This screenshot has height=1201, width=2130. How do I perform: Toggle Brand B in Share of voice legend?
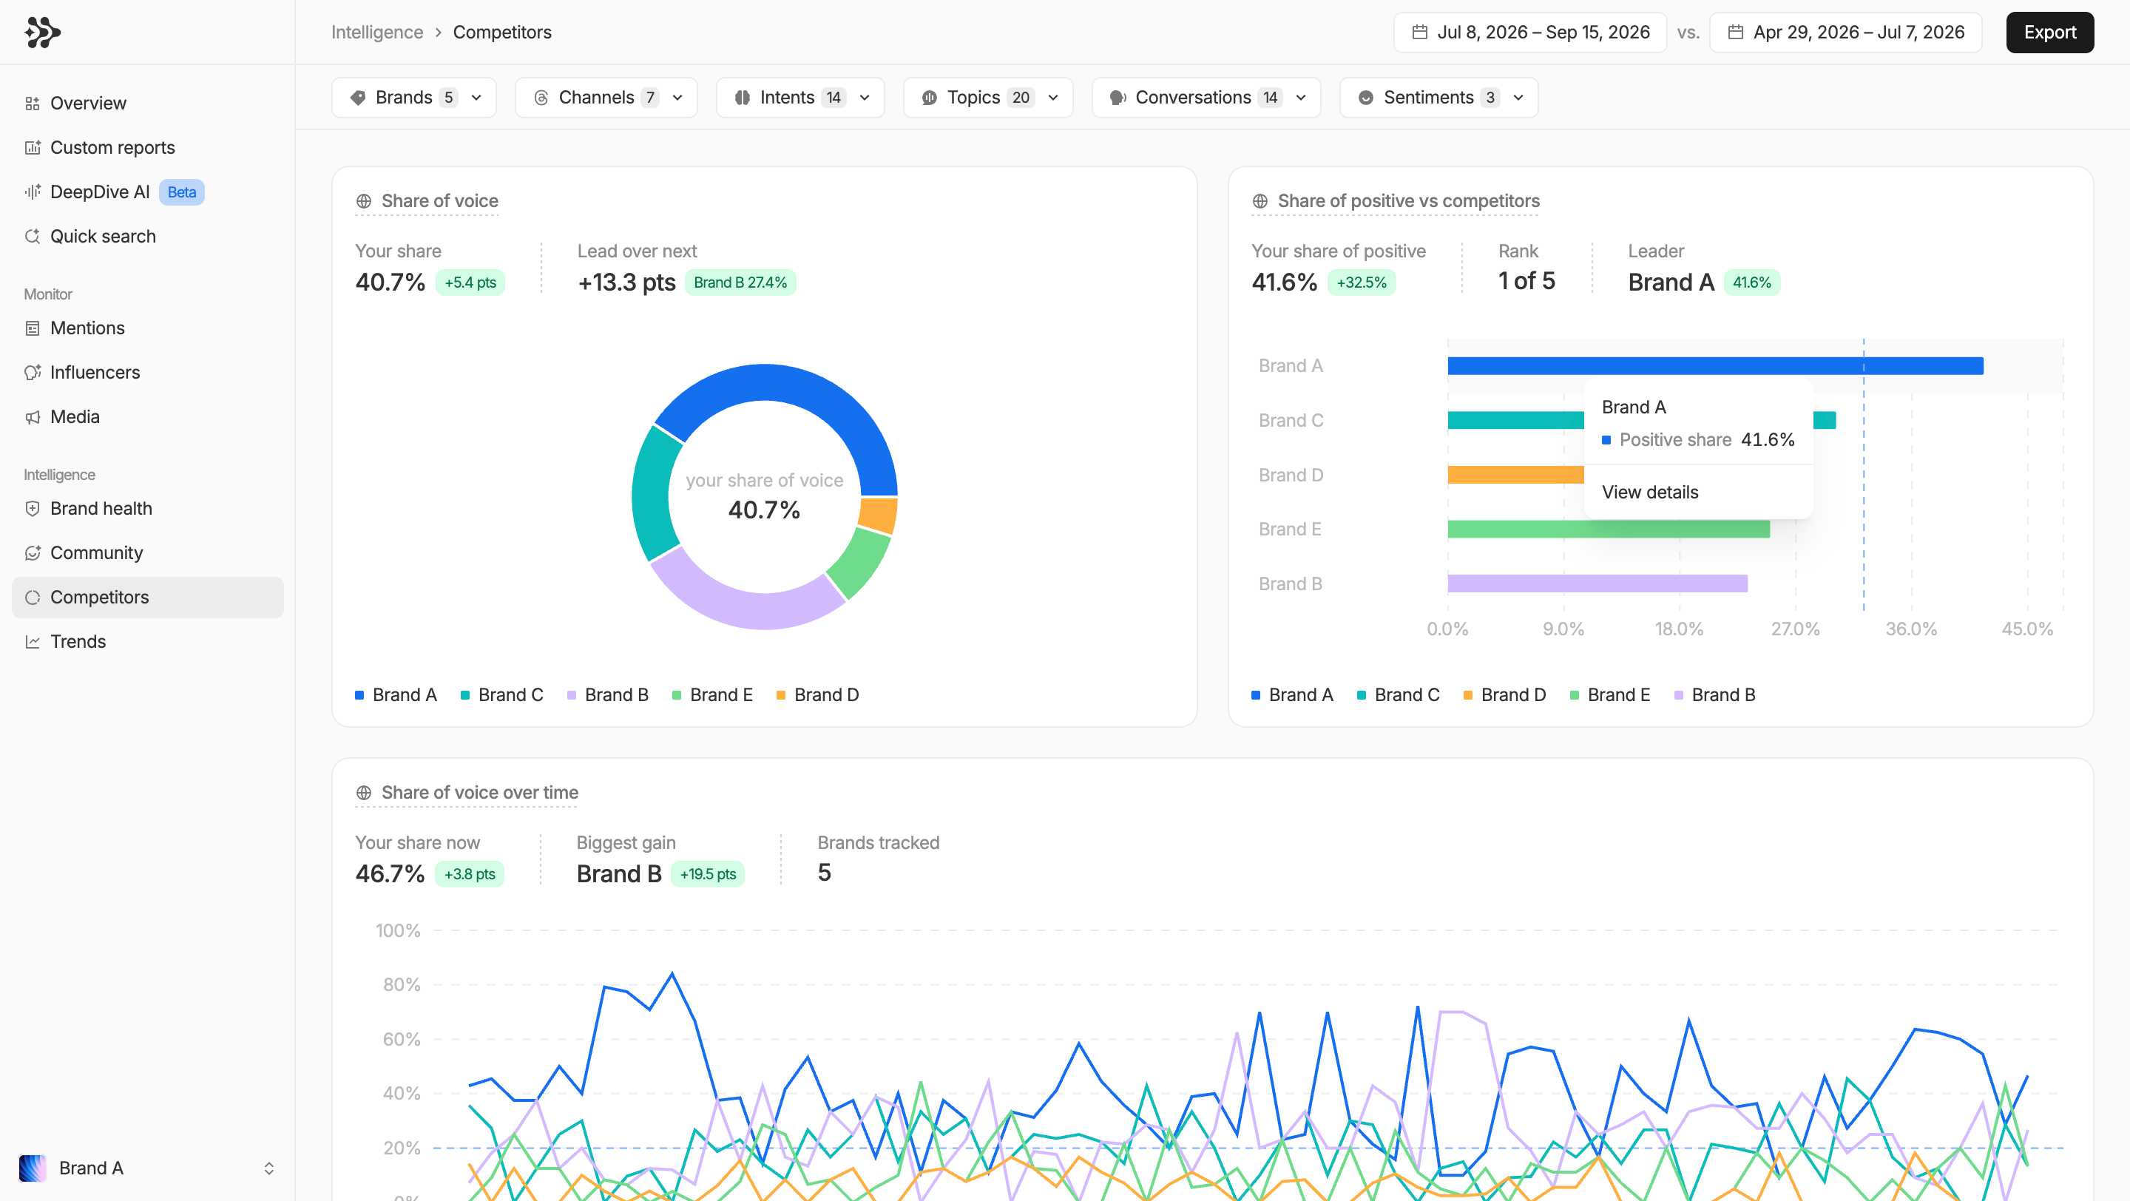608,695
